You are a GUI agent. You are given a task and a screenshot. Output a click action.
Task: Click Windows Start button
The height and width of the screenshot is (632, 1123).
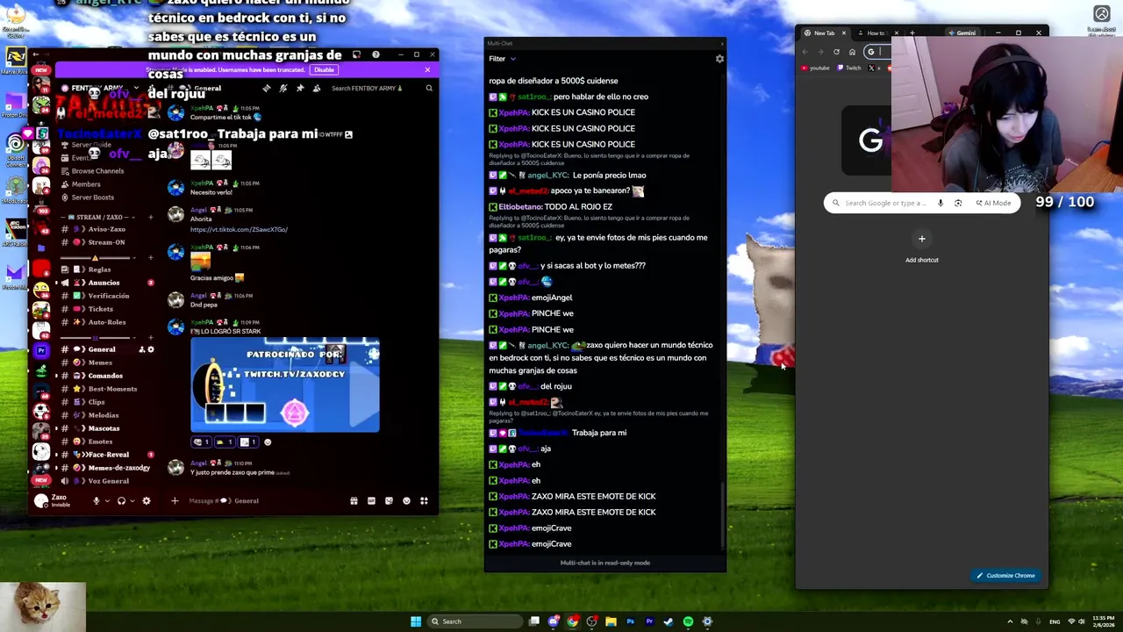pyautogui.click(x=416, y=621)
